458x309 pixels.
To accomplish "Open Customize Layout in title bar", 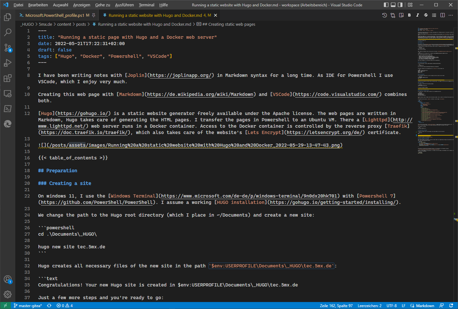I will click(x=410, y=5).
